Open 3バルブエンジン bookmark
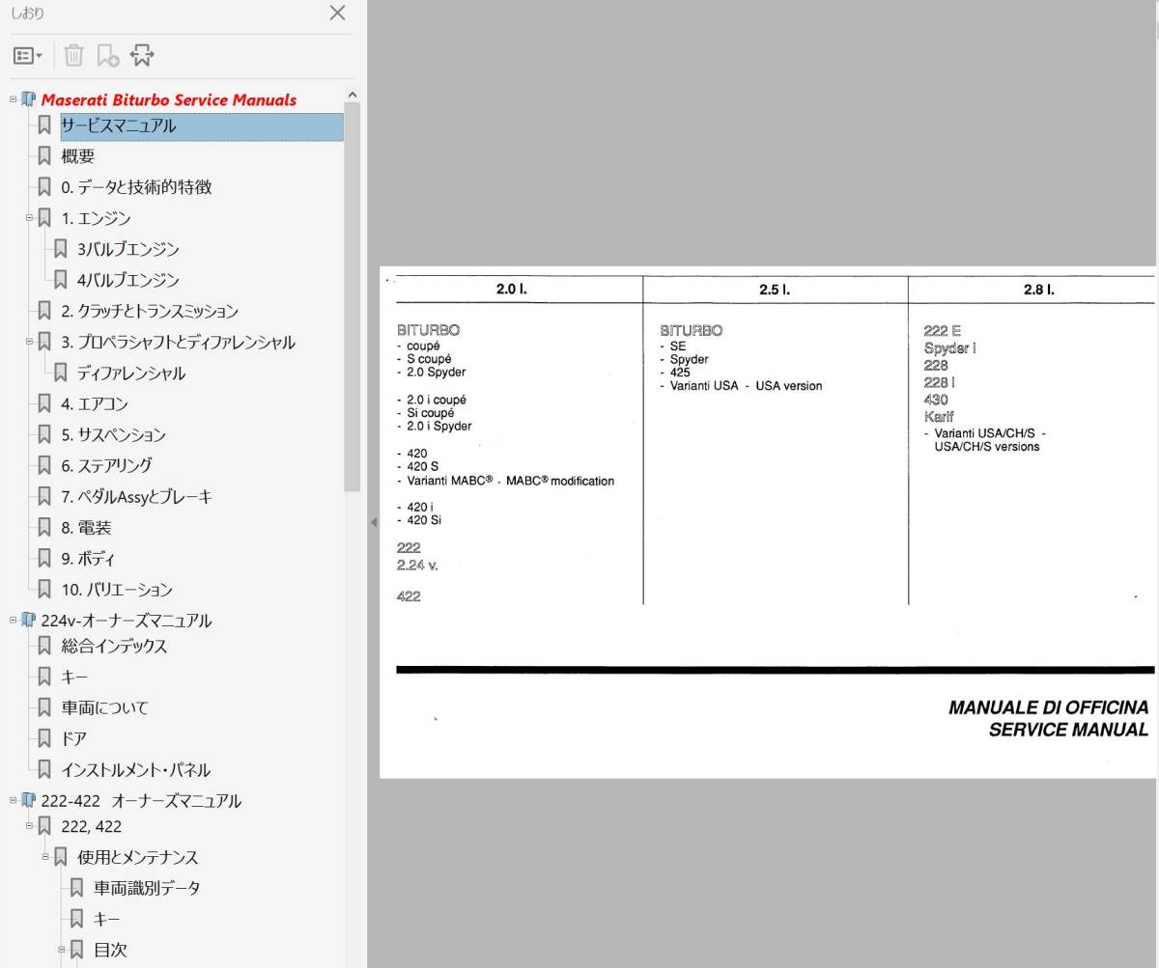Screen dimensions: 1159x968 coord(128,249)
